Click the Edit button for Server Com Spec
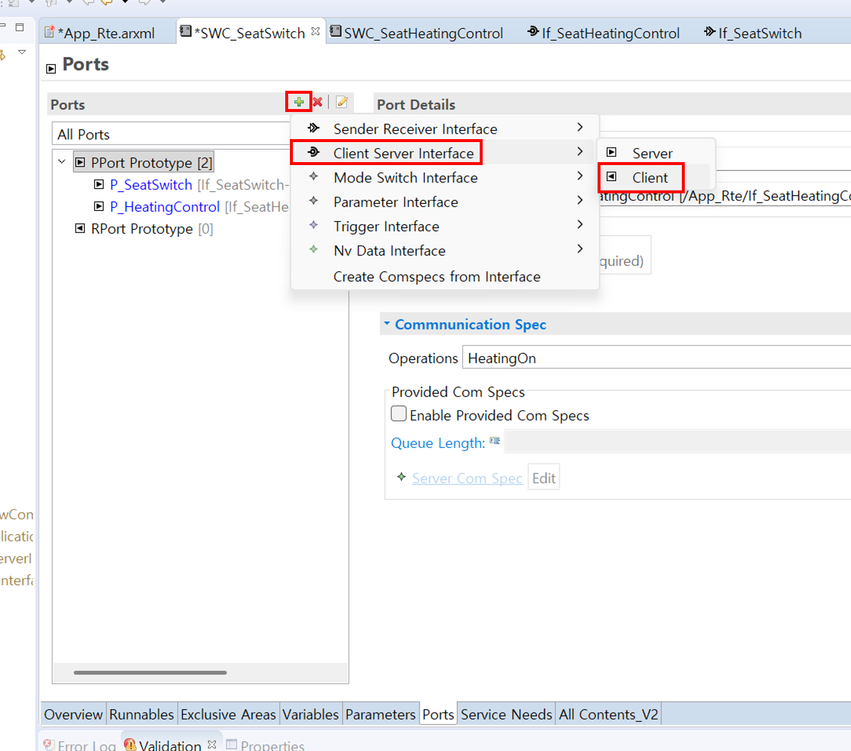Image resolution: width=851 pixels, height=751 pixels. coord(543,478)
